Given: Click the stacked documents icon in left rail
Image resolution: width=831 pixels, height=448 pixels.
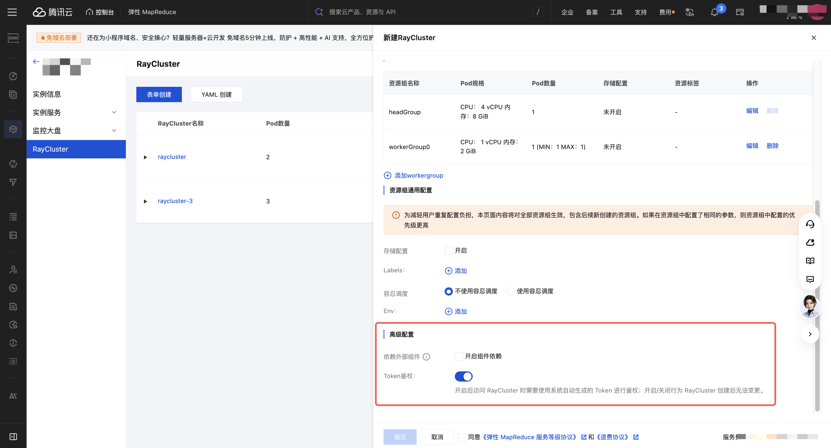Looking at the screenshot, I should (13, 94).
